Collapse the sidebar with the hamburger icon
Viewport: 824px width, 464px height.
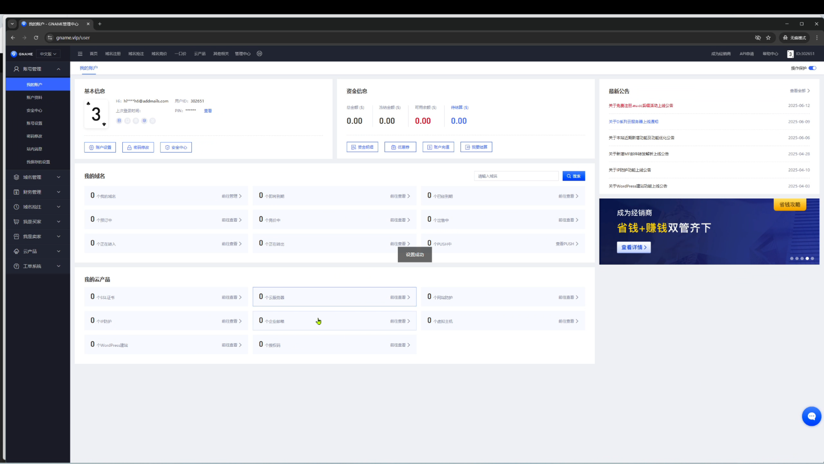point(80,54)
